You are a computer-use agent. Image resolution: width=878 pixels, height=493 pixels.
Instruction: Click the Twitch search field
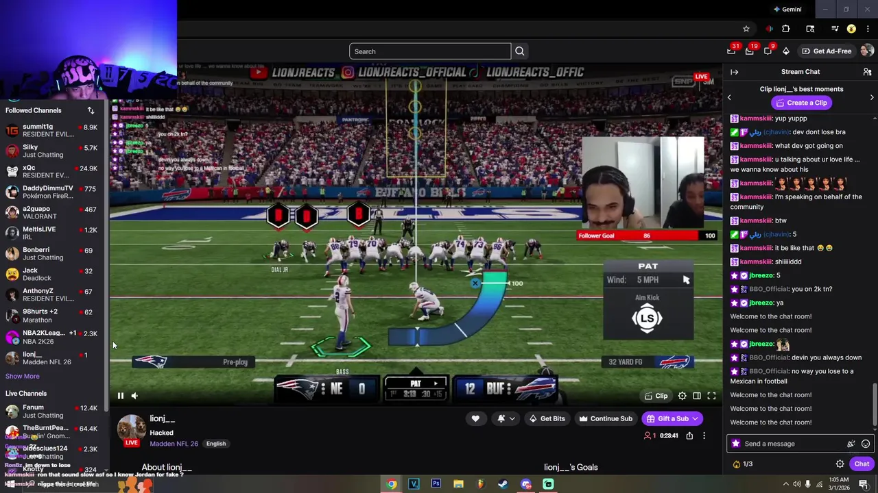click(x=430, y=51)
